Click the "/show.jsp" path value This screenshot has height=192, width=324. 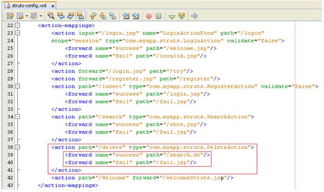[182, 125]
